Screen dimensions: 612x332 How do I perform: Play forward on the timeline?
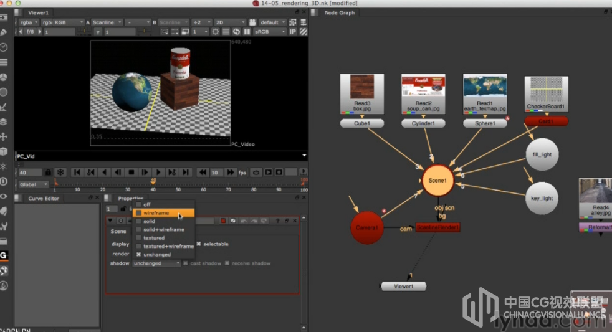point(158,172)
